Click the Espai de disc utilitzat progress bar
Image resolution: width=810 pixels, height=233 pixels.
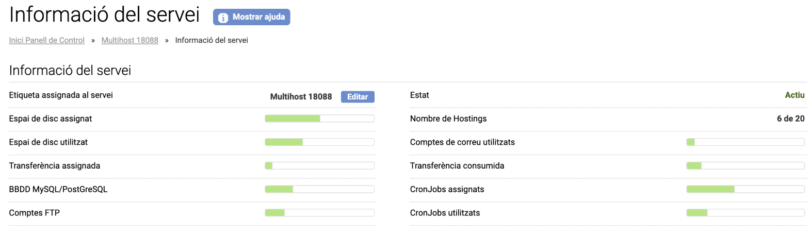click(x=319, y=142)
